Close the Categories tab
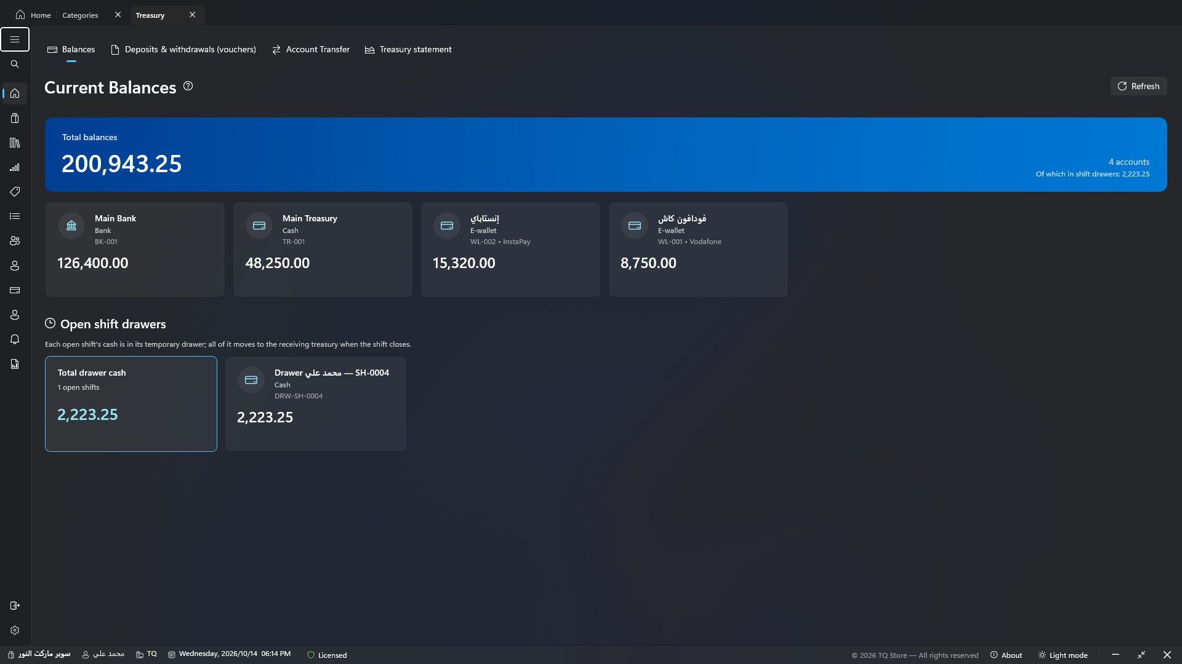This screenshot has width=1182, height=664. (x=118, y=15)
